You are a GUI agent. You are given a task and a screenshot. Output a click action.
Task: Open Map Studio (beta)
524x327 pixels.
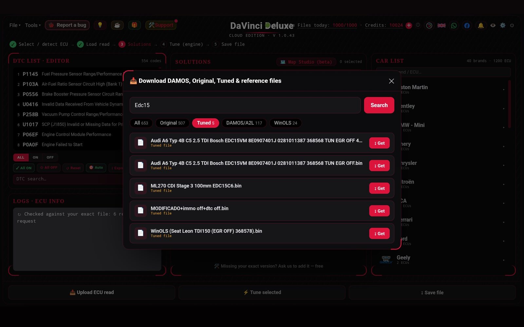click(306, 62)
